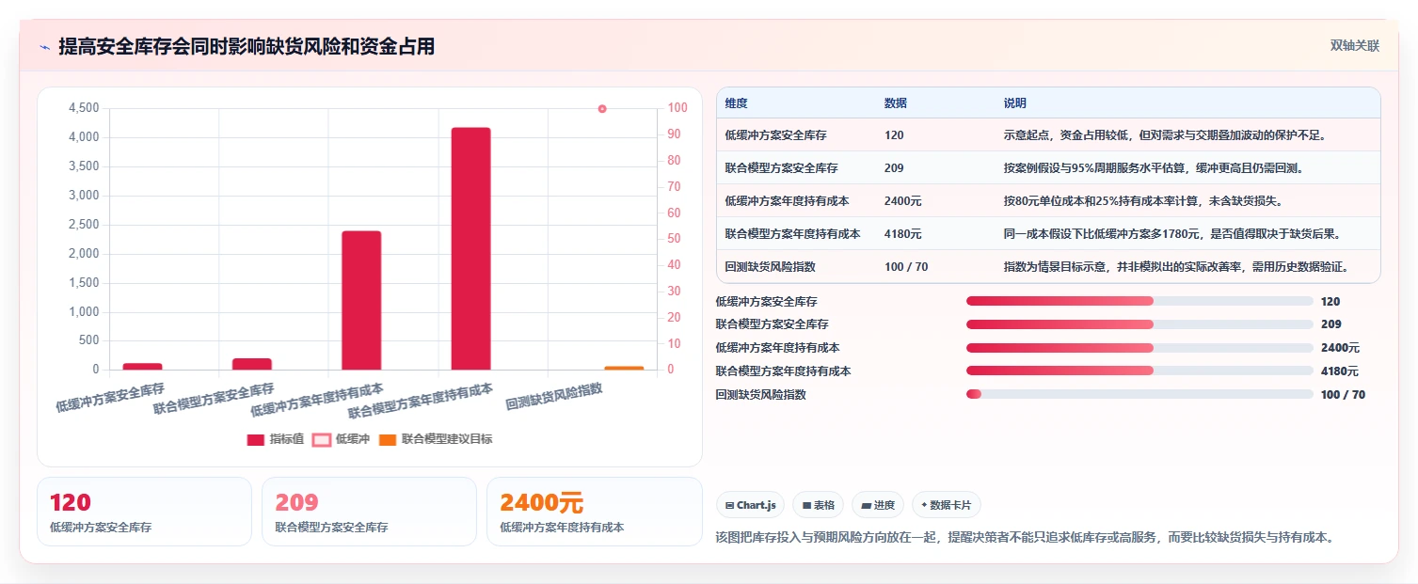This screenshot has height=584, width=1418.
Task: Click the 数据卡片 tag chip
Action: (x=947, y=505)
